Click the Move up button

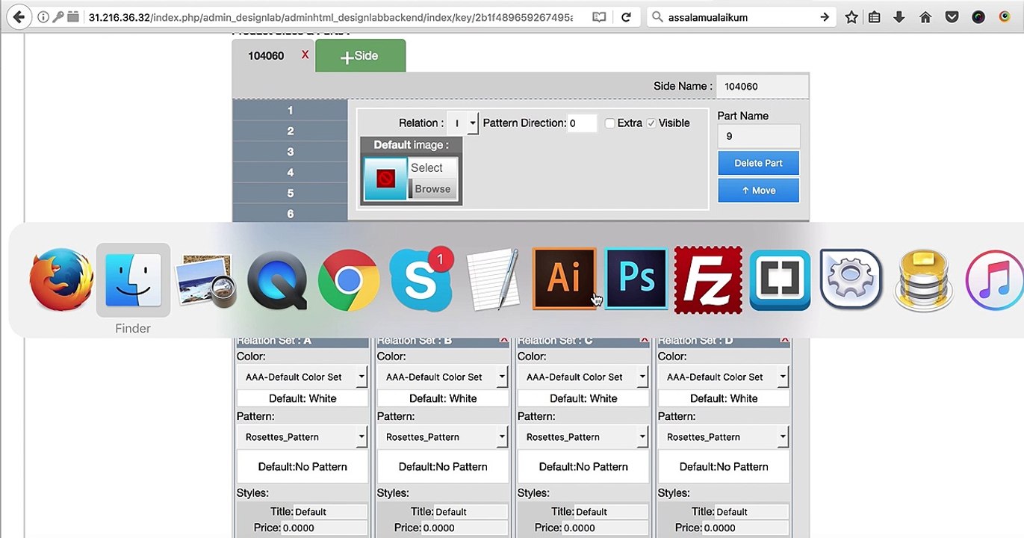758,191
